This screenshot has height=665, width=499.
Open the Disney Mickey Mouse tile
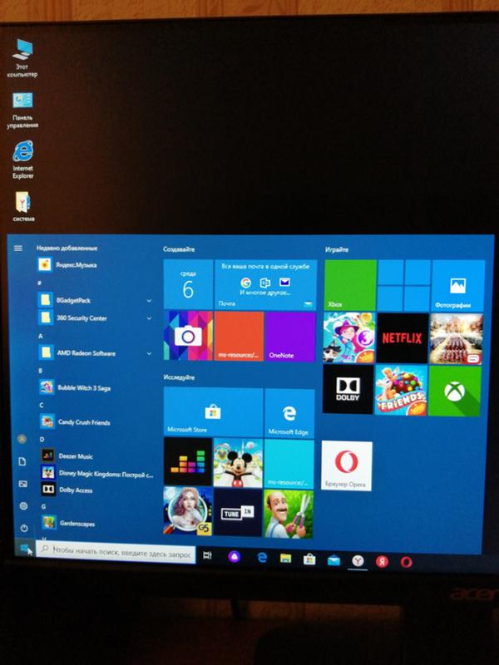pos(238,463)
